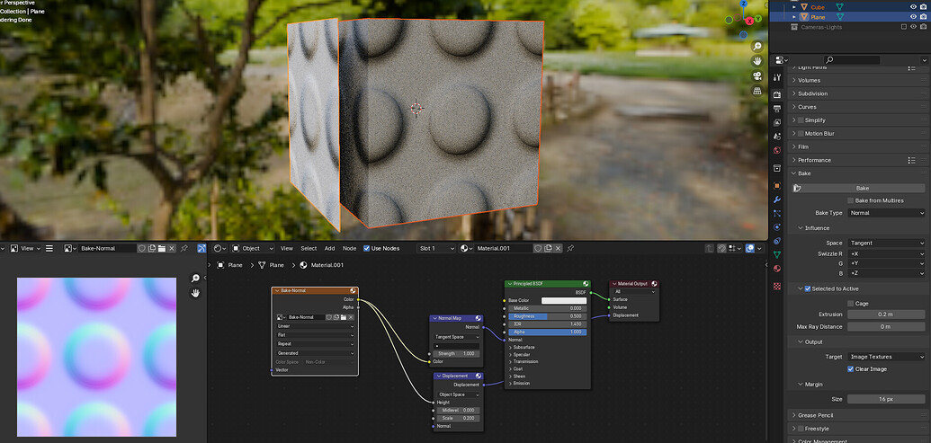Disable Cube rendering via camera icon
Screen dimensions: 931x443
click(x=923, y=7)
